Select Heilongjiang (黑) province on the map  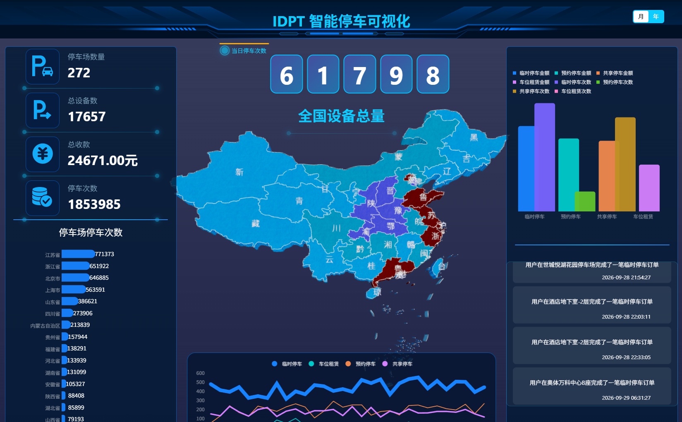pyautogui.click(x=474, y=137)
